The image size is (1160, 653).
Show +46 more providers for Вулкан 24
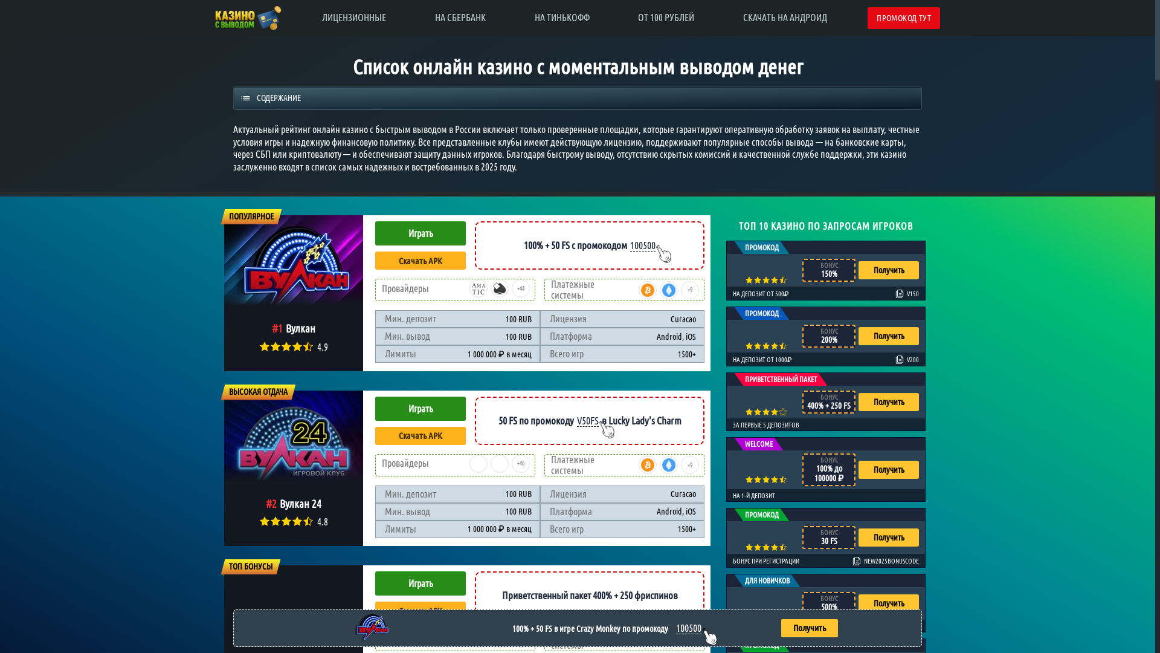[x=521, y=464]
